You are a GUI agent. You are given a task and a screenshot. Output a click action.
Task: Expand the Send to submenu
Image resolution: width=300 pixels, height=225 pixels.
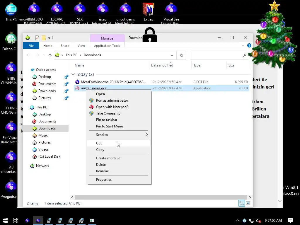coord(146,135)
